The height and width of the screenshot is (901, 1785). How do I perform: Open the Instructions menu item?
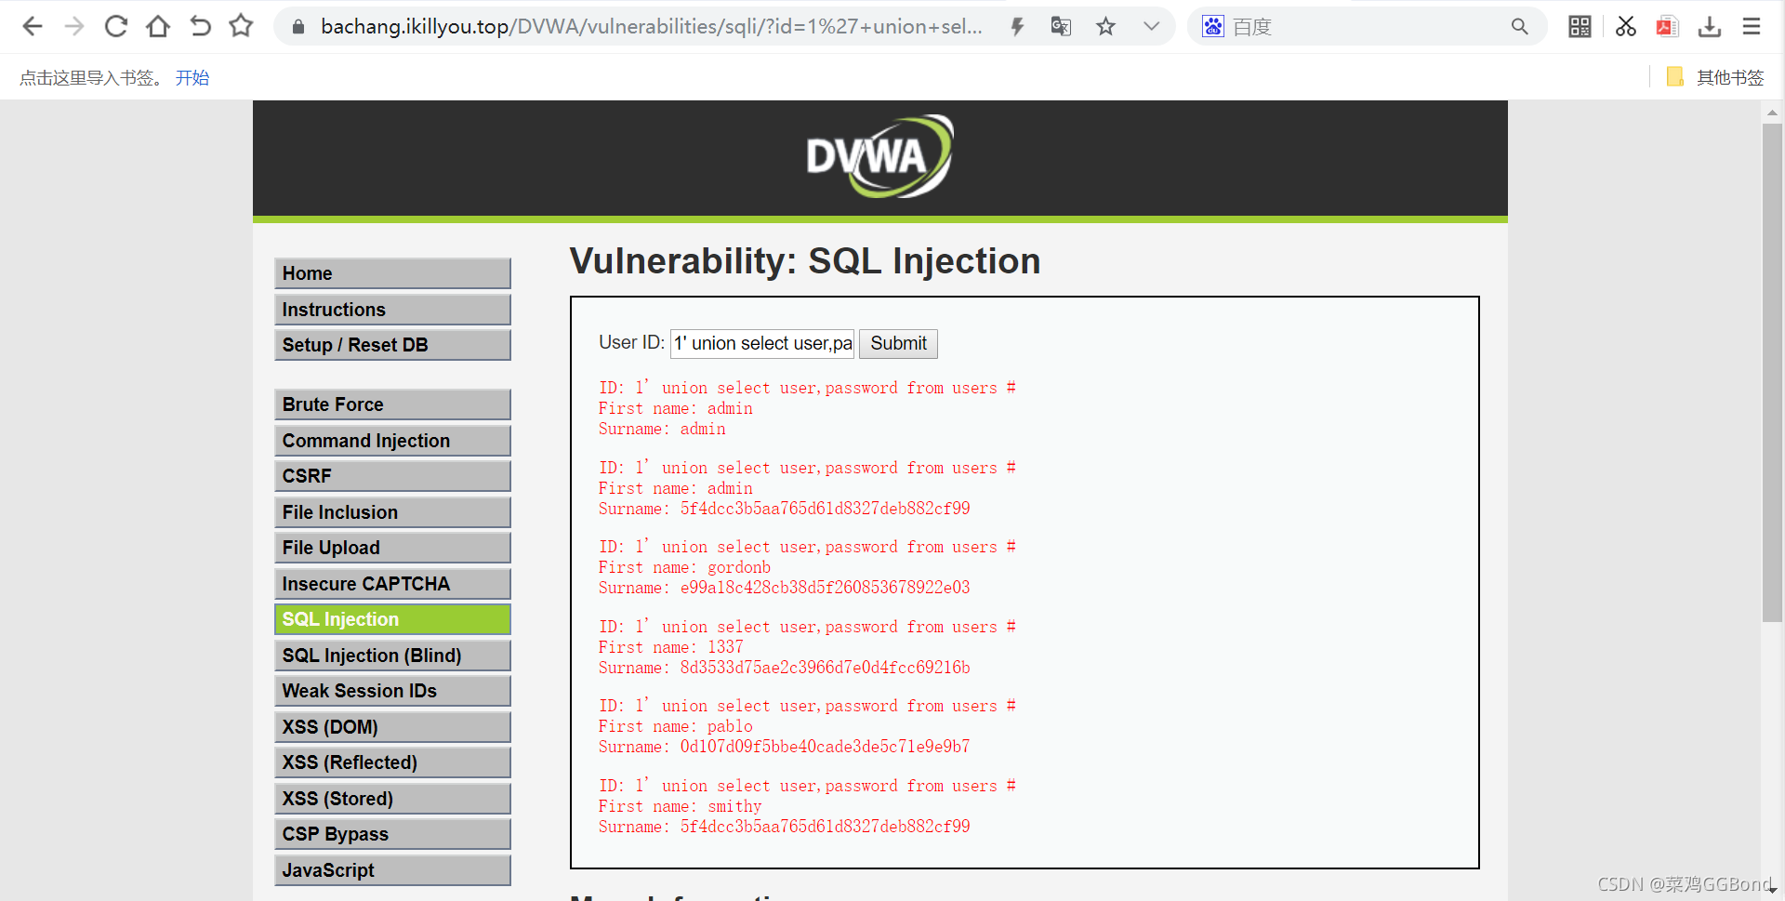tap(392, 310)
